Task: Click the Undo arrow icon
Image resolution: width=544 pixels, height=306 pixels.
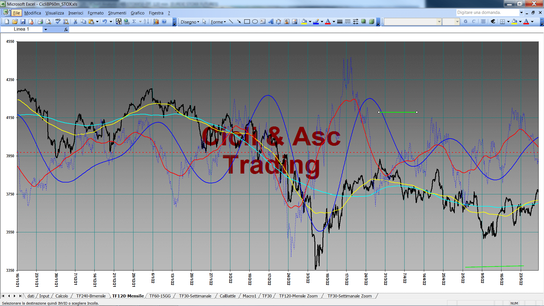Action: (105, 22)
